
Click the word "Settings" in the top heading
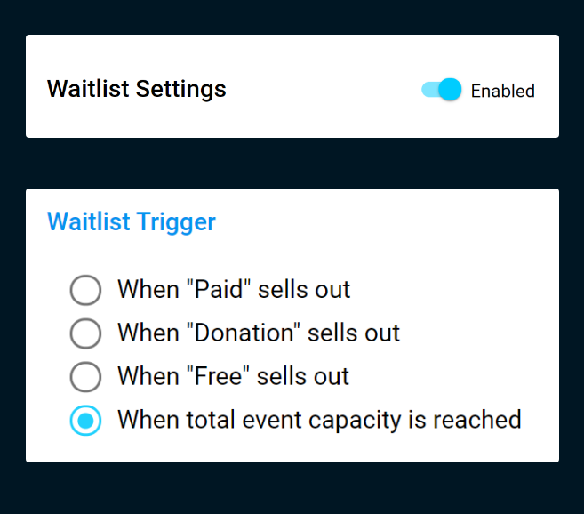pyautogui.click(x=183, y=90)
